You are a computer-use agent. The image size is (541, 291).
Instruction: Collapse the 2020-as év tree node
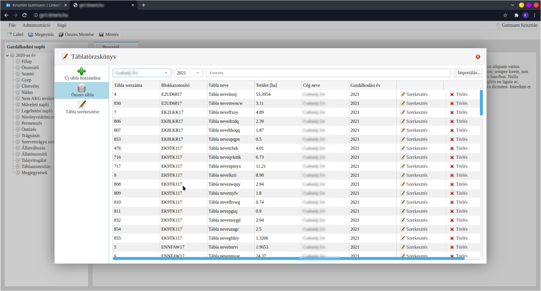(8, 55)
